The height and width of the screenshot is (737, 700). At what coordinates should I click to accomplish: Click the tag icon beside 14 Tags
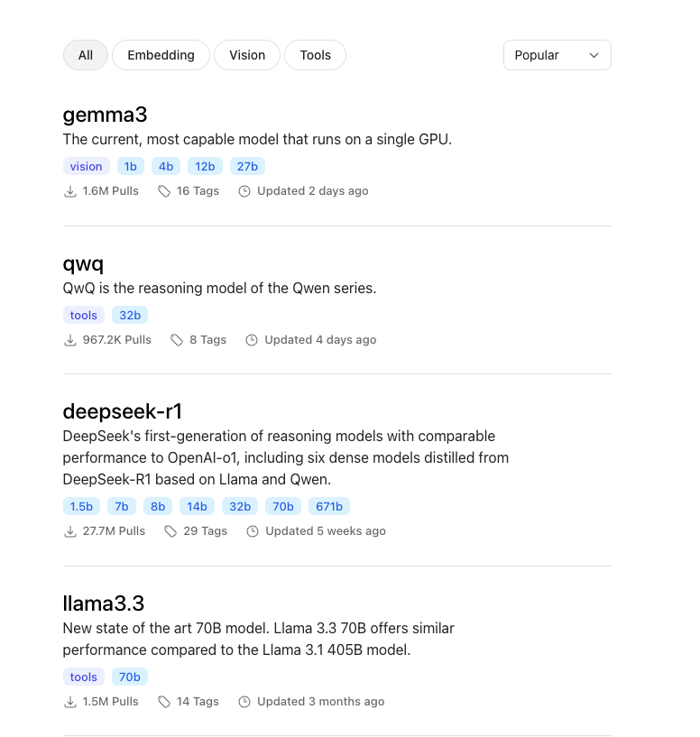164,702
